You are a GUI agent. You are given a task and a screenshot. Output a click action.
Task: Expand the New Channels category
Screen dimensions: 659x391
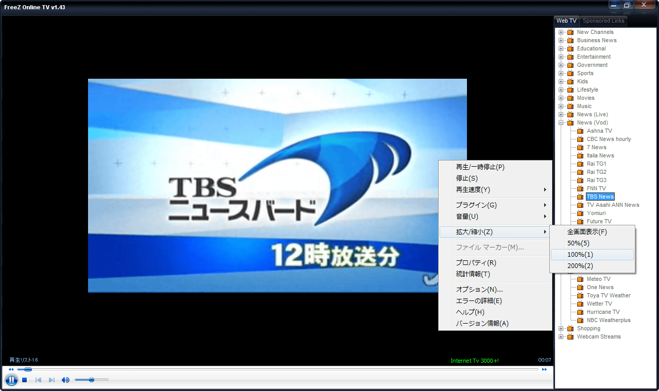click(561, 32)
